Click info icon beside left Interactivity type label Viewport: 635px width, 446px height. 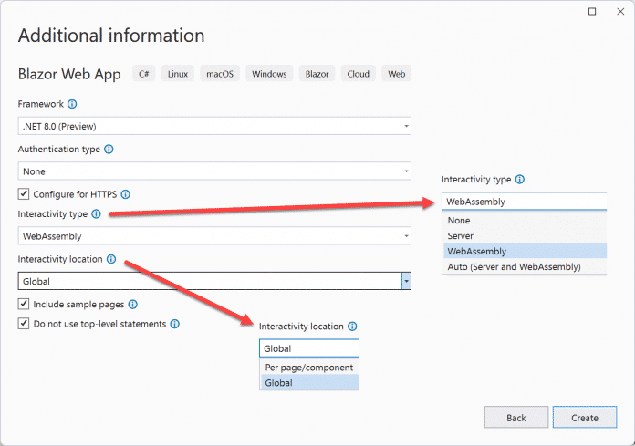(x=96, y=213)
